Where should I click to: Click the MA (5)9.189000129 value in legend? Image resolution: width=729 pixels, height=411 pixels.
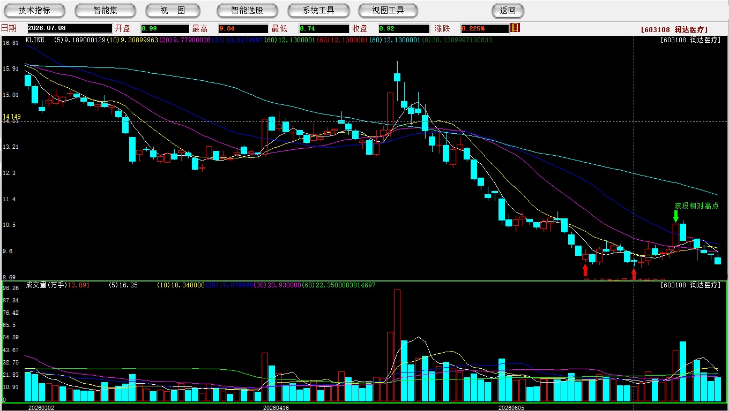[x=80, y=40]
